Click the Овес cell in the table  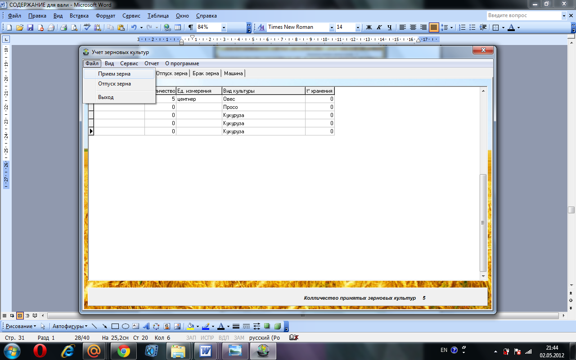[264, 99]
